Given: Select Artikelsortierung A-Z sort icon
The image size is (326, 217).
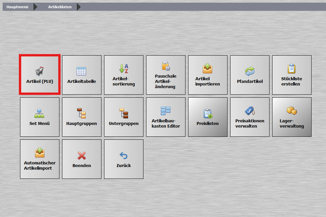Looking at the screenshot, I should pos(123,75).
